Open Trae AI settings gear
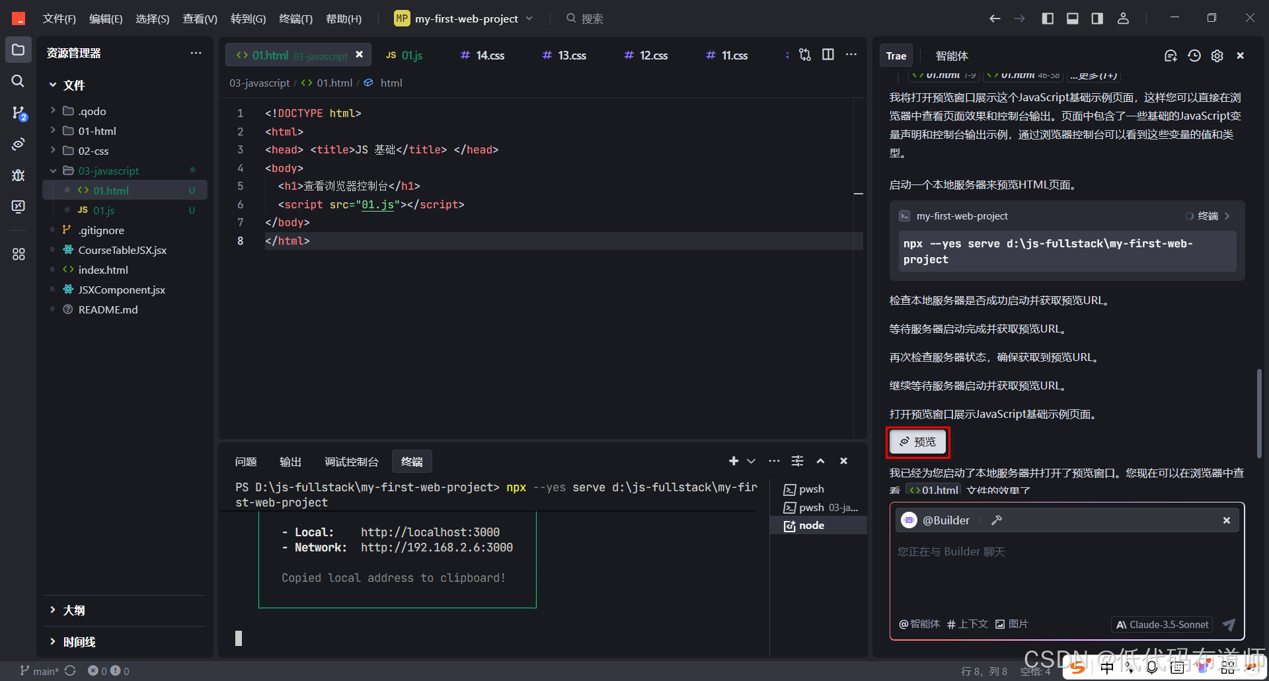1269x681 pixels. [1217, 56]
